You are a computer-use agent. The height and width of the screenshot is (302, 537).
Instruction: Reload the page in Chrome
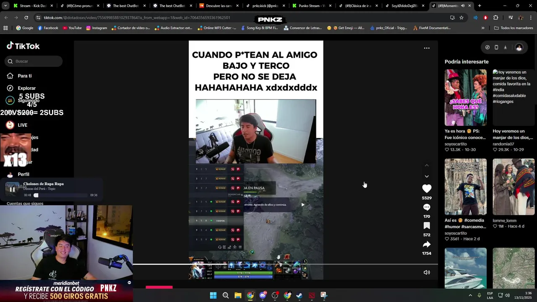[x=26, y=18]
